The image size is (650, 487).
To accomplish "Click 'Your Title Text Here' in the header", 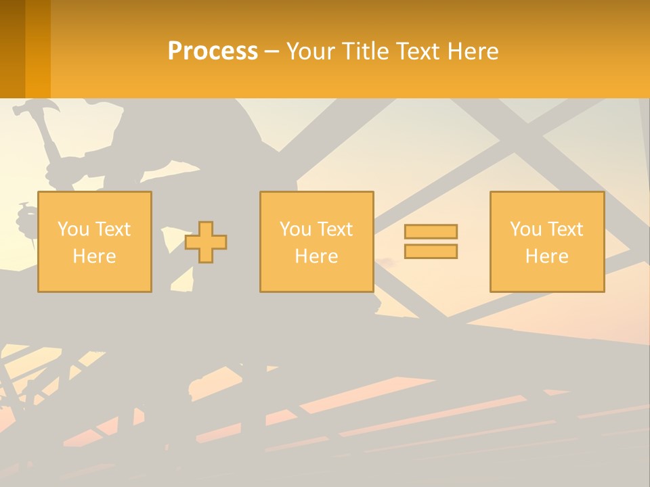I will click(x=393, y=51).
